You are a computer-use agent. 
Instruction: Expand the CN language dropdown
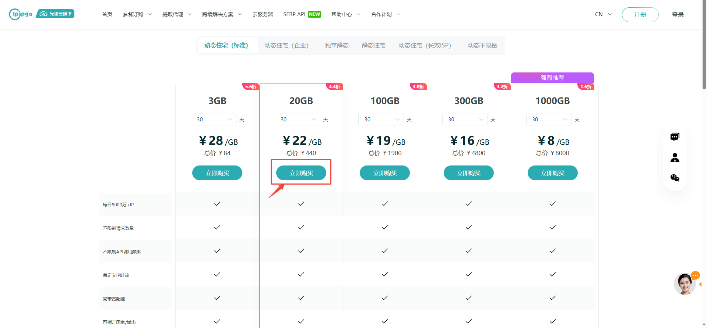click(x=603, y=14)
